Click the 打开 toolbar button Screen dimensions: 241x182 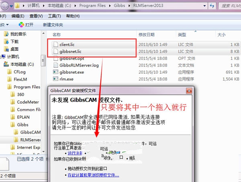[26, 25]
